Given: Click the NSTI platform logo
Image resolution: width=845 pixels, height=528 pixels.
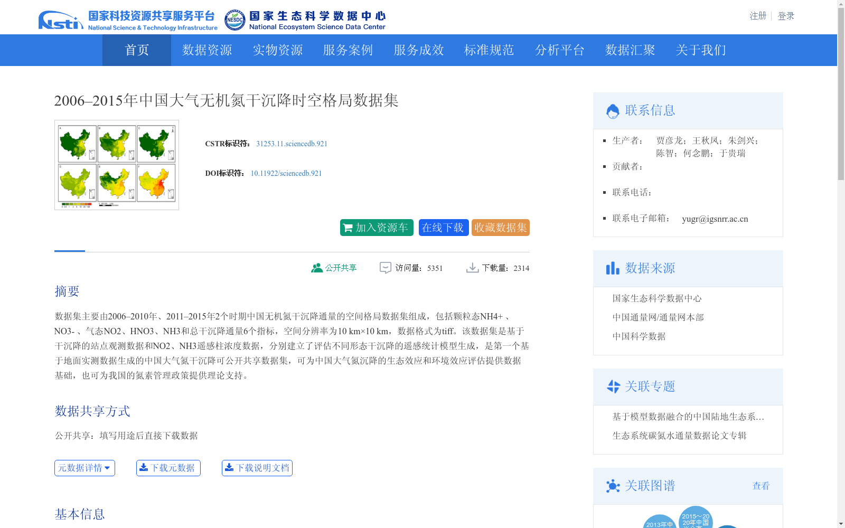Looking at the screenshot, I should click(128, 21).
